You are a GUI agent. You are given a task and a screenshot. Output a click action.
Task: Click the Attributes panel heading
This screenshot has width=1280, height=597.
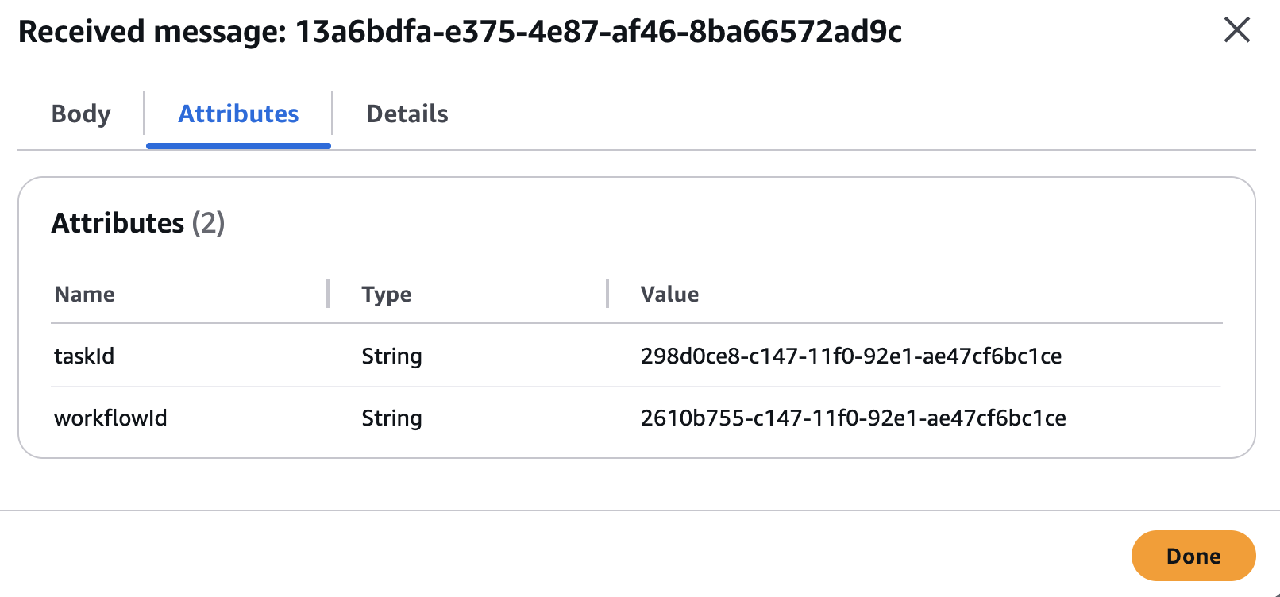click(x=118, y=222)
